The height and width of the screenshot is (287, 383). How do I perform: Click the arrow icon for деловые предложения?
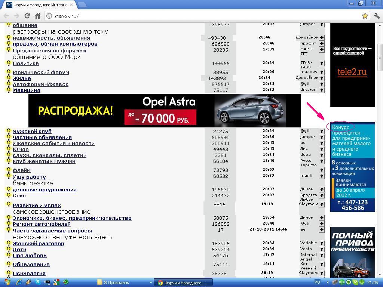(x=322, y=189)
